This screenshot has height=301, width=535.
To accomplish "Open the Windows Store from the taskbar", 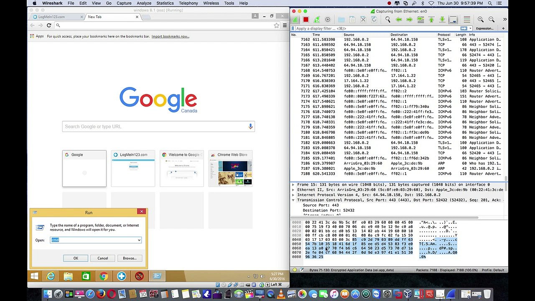I will coord(86,276).
